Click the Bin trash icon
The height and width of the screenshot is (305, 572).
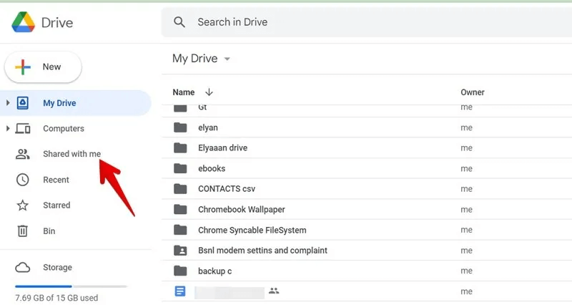(x=23, y=231)
